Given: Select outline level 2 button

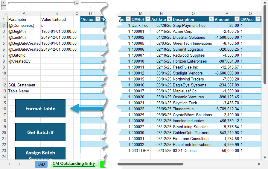Looking at the screenshot, I should pos(3,8).
